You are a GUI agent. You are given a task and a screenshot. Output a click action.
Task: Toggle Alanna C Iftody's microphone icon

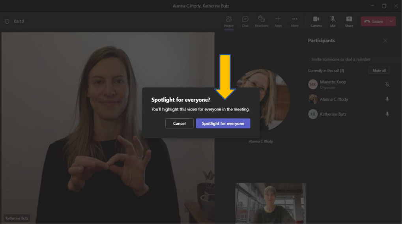[387, 99]
